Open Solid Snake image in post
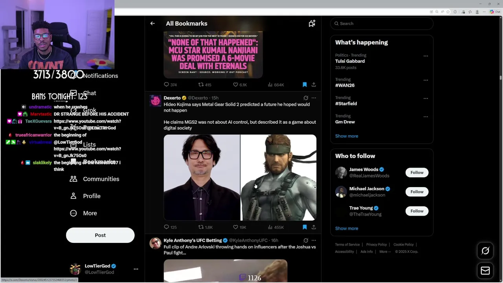This screenshot has width=503, height=283. 278,178
